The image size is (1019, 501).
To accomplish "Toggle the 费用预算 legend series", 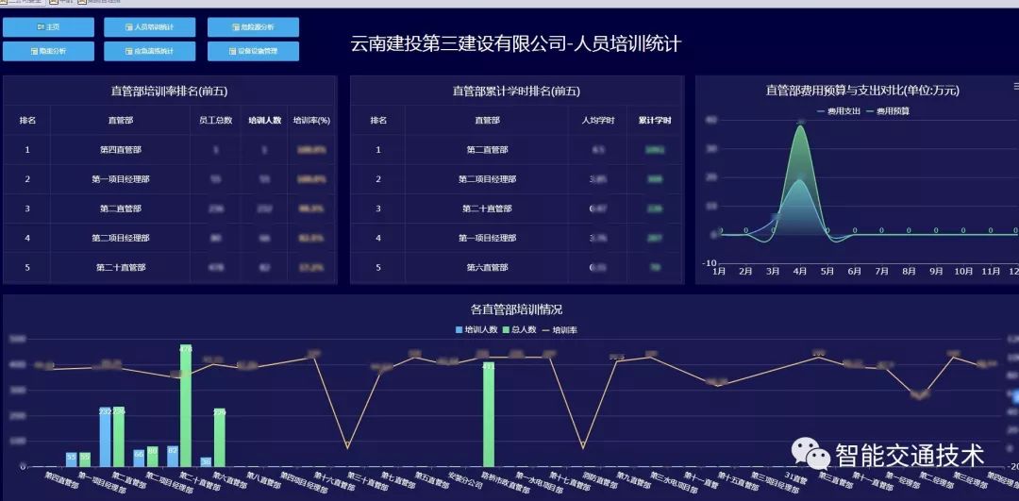I will [888, 111].
